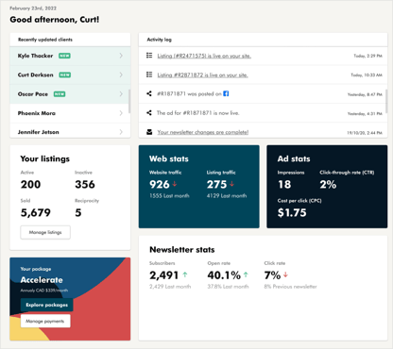Click The ad for #R1871871 is now live
The image size is (393, 349).
coord(198,113)
